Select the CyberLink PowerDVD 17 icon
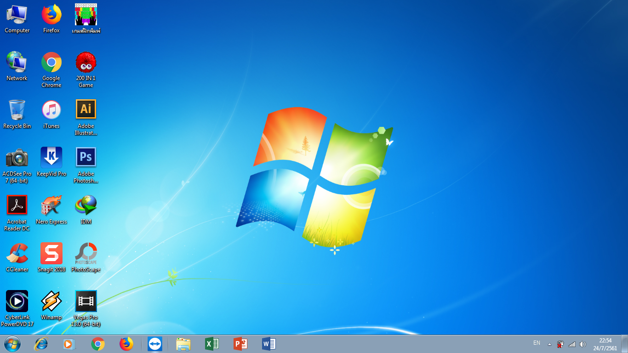Image resolution: width=628 pixels, height=353 pixels. pyautogui.click(x=17, y=309)
